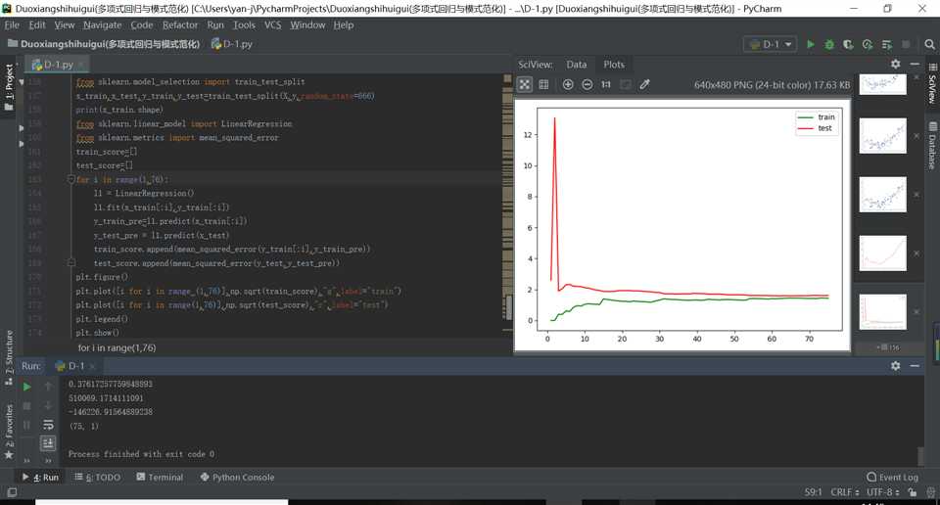Click the down arrow in Run console

(49, 406)
